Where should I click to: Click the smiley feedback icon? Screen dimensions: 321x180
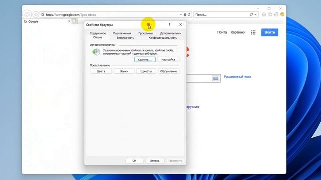tap(282, 14)
